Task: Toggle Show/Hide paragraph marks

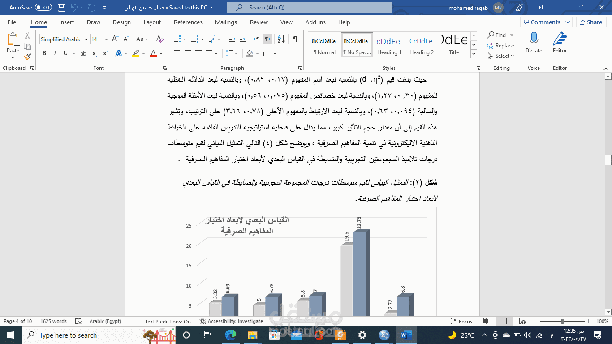Action: tap(295, 39)
